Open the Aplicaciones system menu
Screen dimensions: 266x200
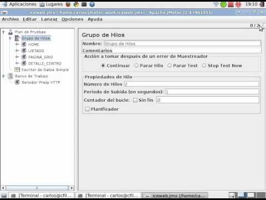[x=20, y=4]
